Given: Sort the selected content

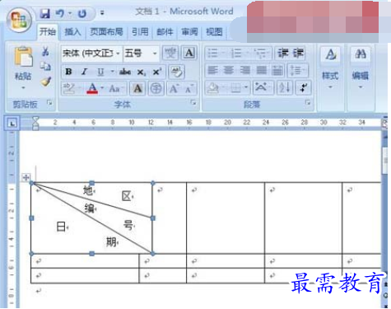Looking at the screenshot, I should pyautogui.click(x=285, y=88).
